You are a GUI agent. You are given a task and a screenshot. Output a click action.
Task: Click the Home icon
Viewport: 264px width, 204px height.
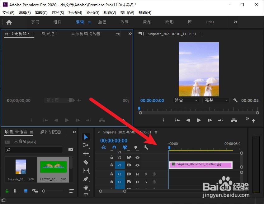9,22
